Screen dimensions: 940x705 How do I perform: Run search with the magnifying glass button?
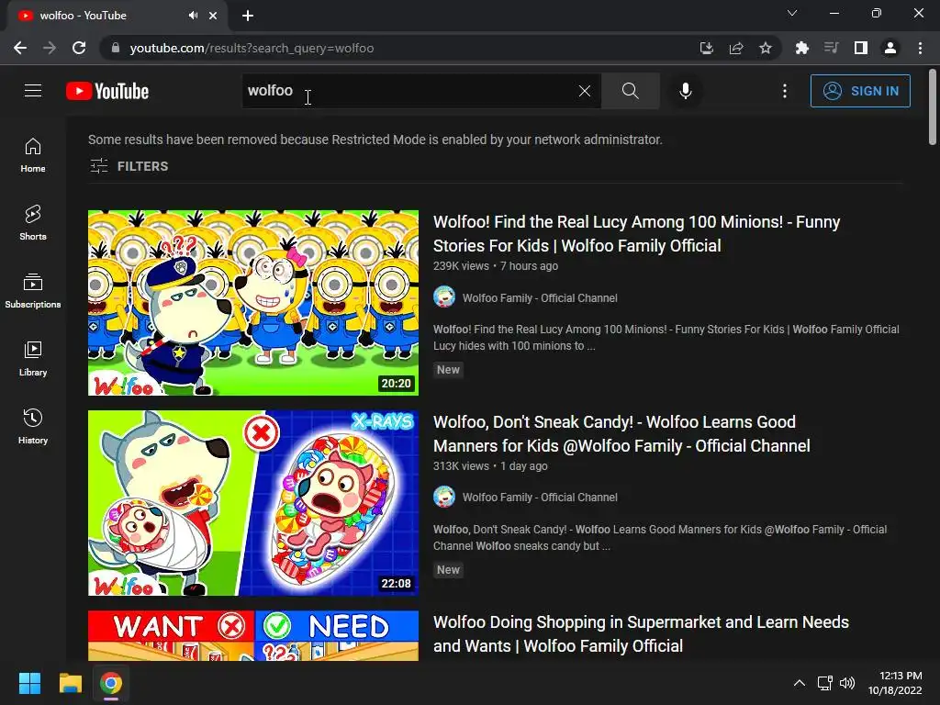[630, 91]
